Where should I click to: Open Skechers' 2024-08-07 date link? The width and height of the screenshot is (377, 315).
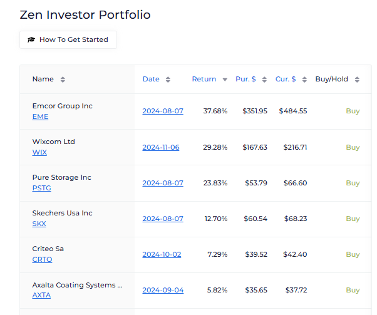click(x=163, y=219)
